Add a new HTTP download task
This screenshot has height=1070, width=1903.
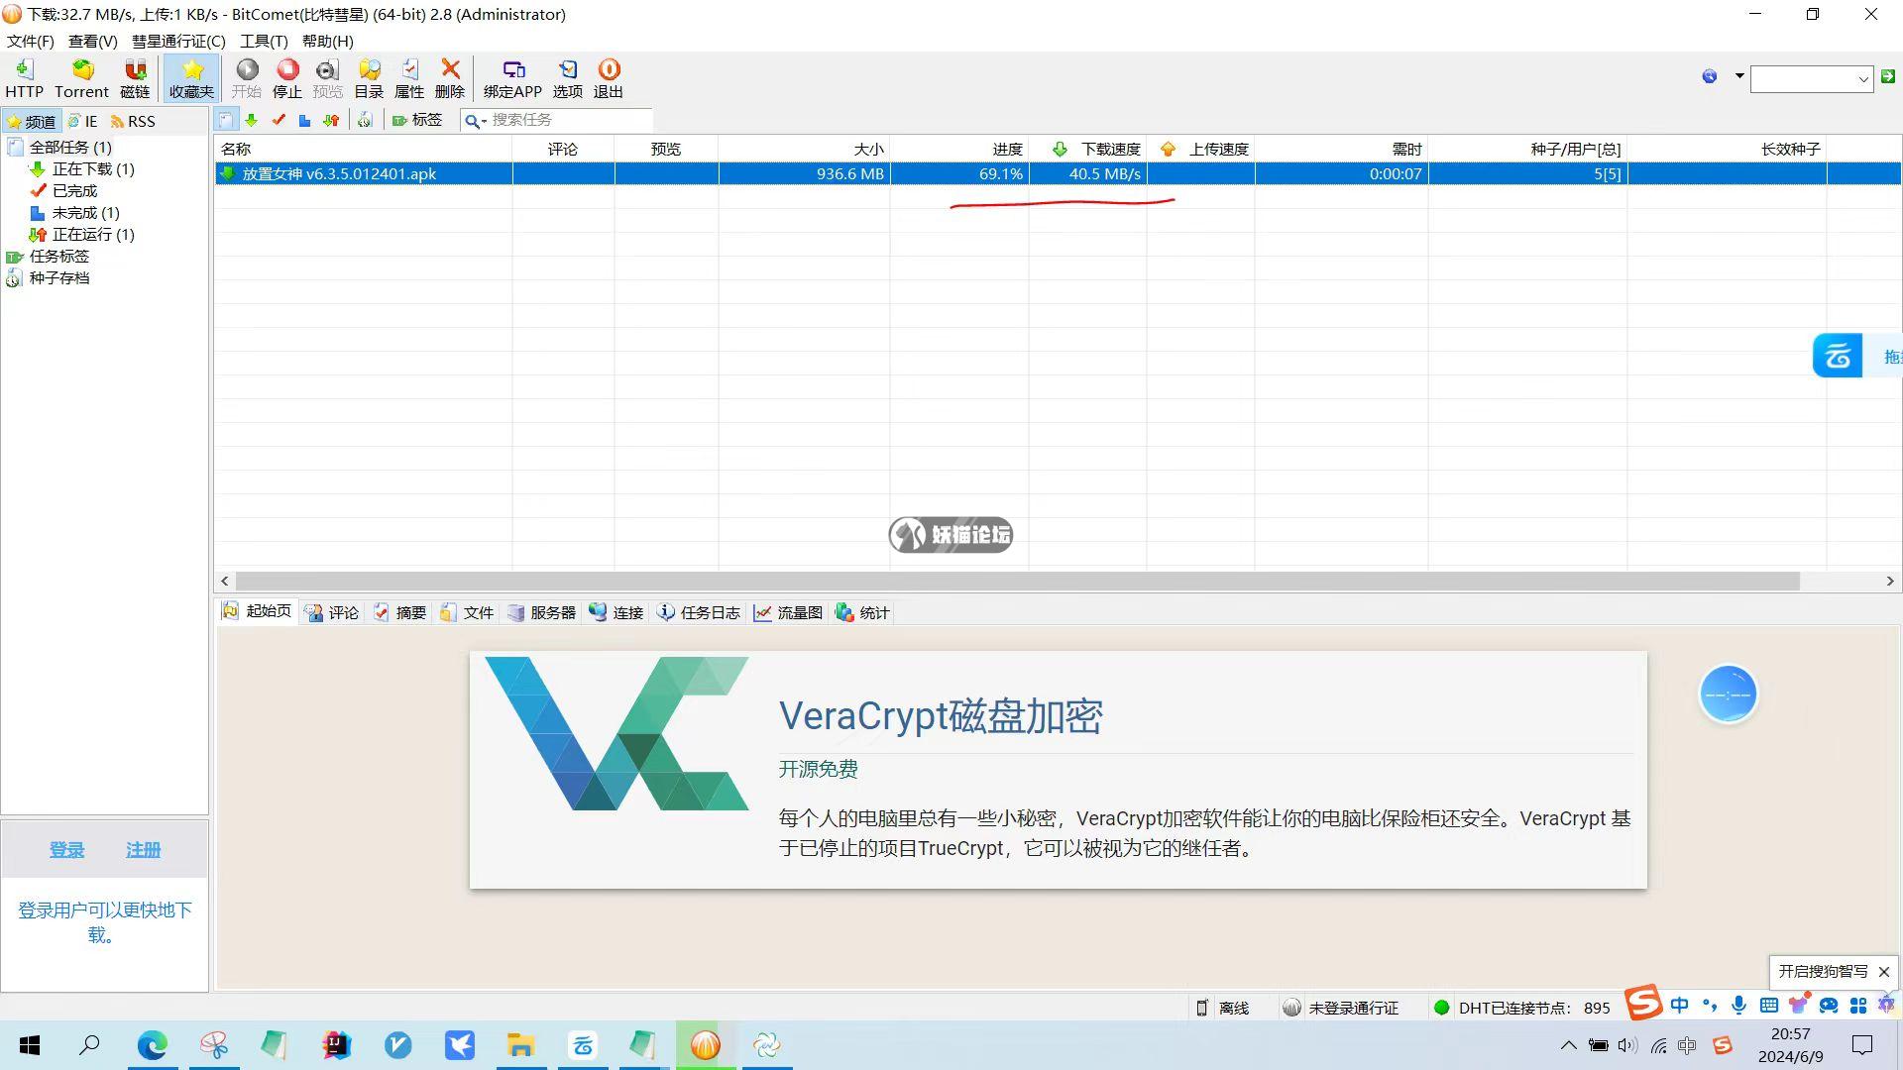25,78
